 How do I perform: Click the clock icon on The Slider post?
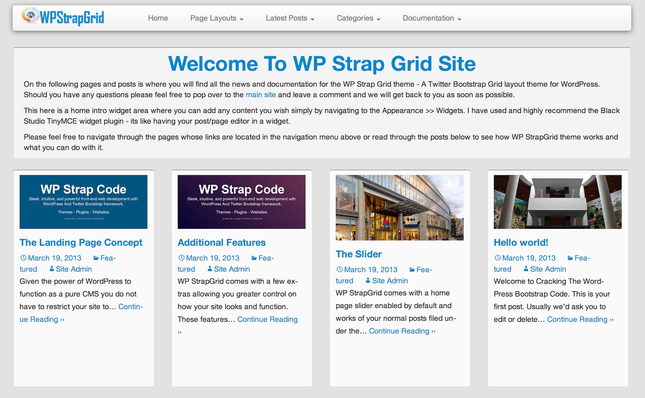coord(339,269)
